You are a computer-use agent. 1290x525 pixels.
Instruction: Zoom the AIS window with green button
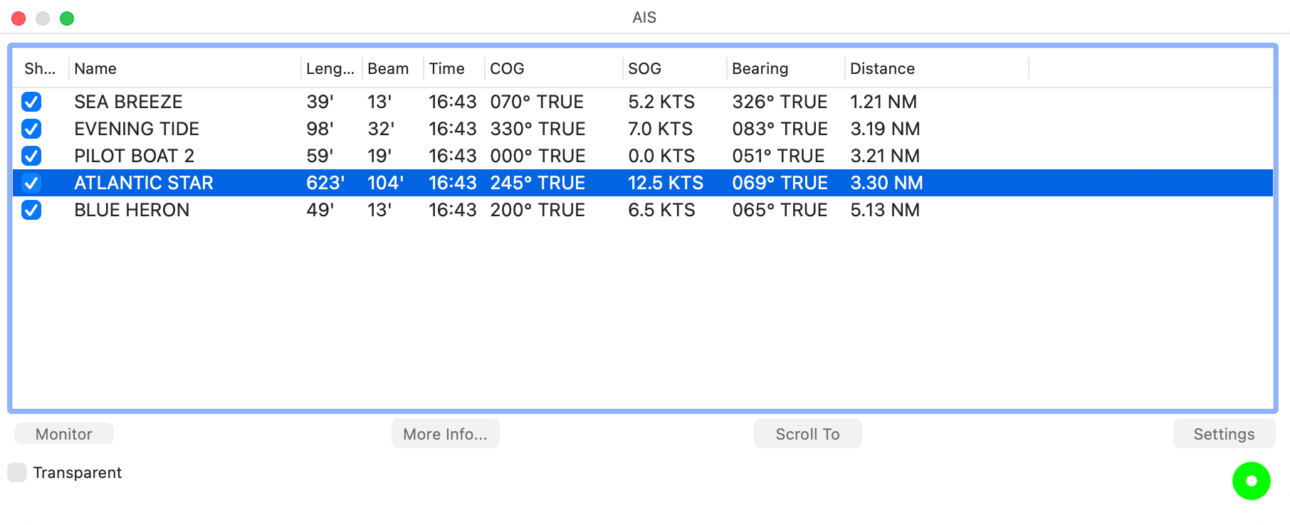pos(67,18)
